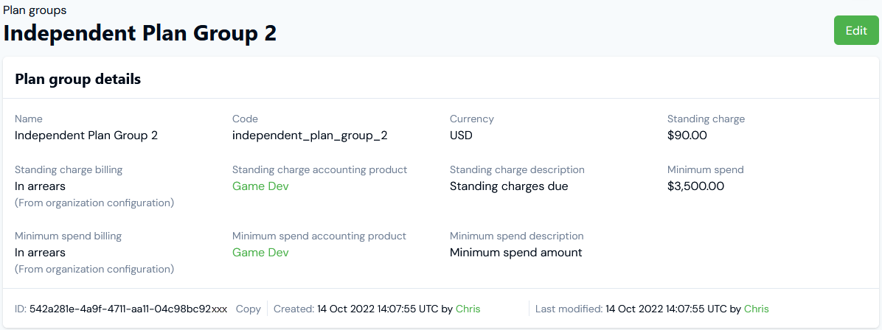
Task: Click the Independent Plan Group 2 page title
Action: click(x=140, y=33)
